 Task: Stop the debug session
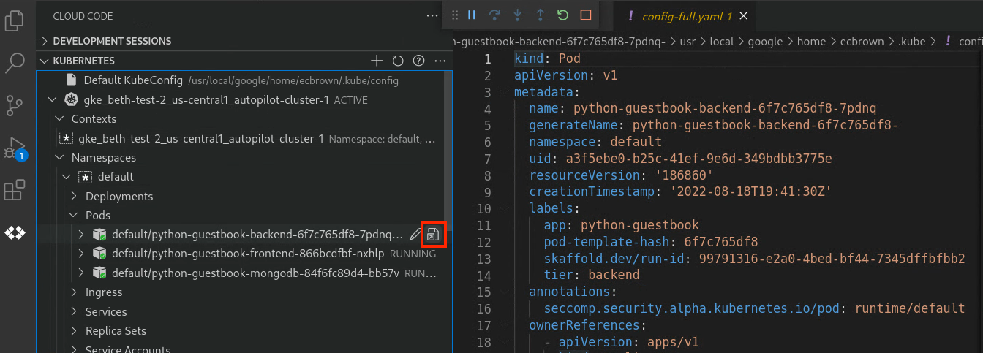coord(585,15)
